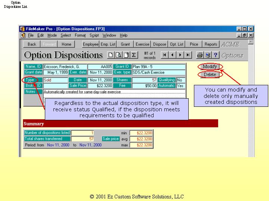269x201 pixels.
Task: Click the Automatic field showing Yes
Action: tap(181, 86)
